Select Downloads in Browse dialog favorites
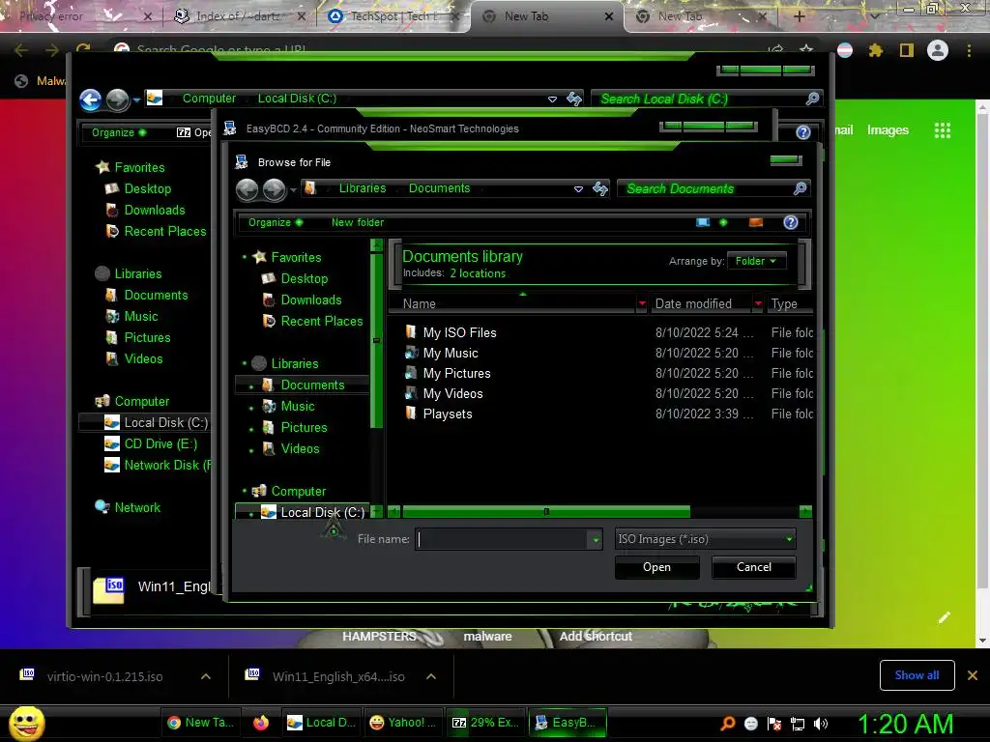 click(310, 300)
